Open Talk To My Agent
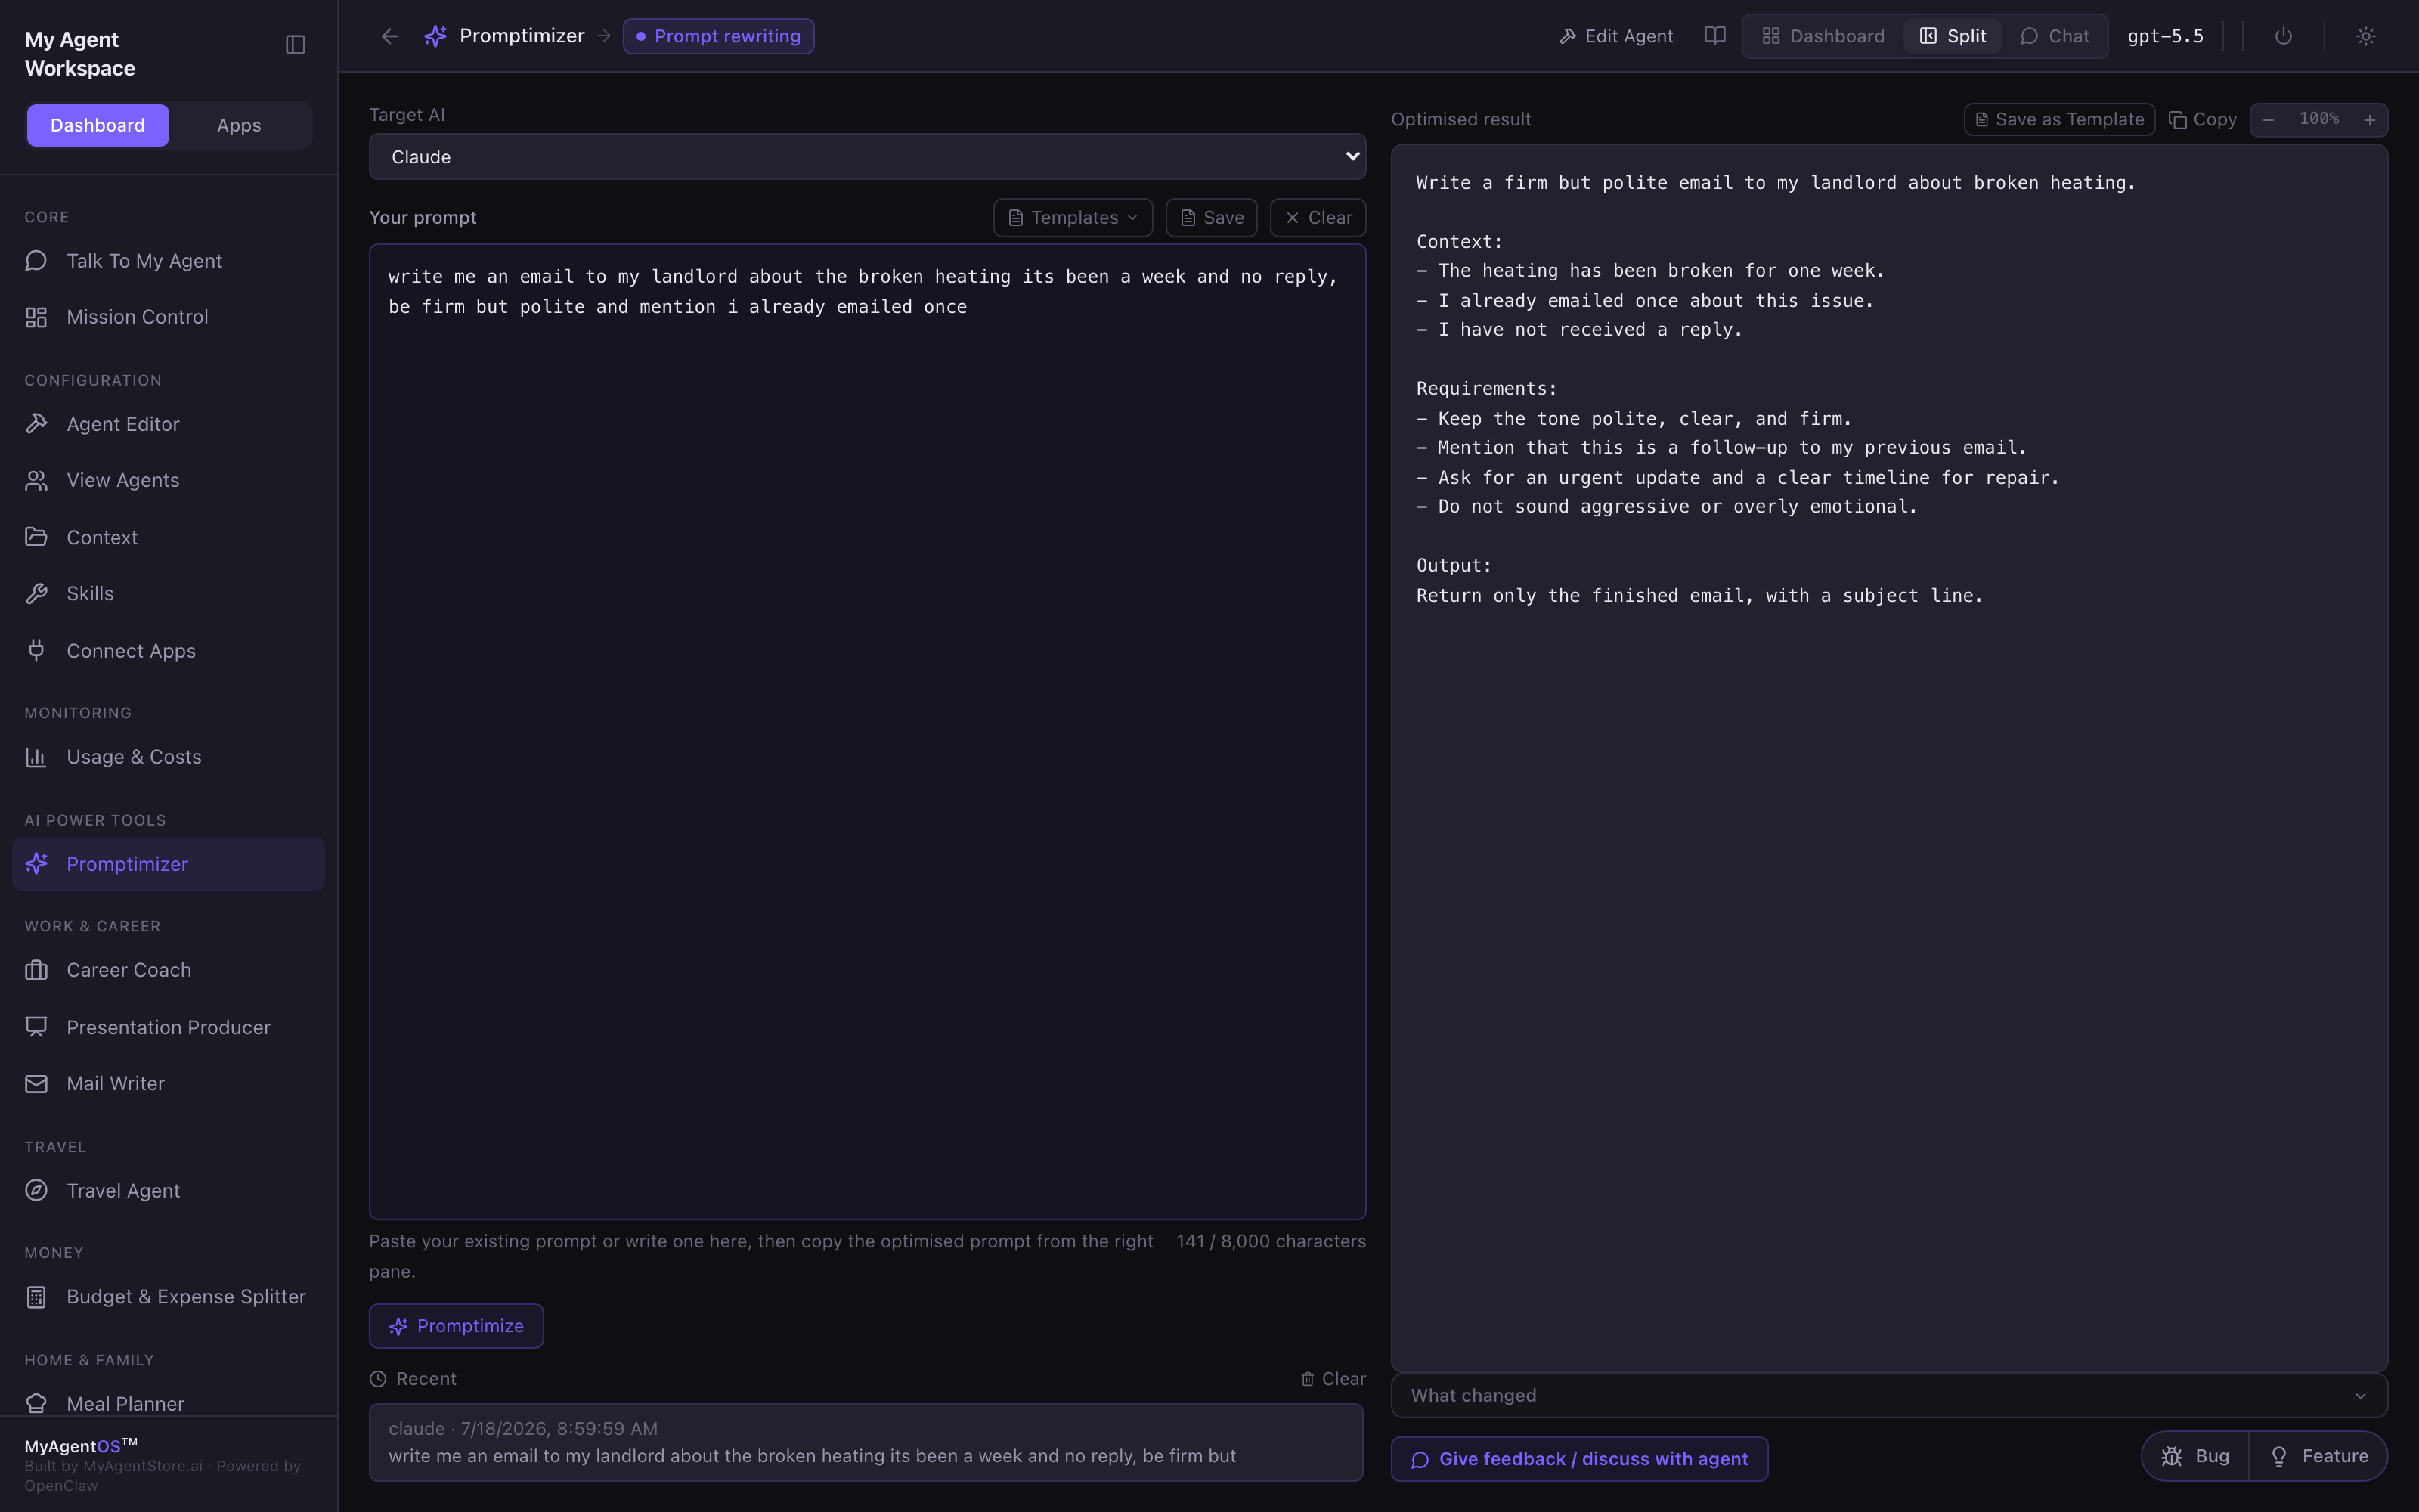This screenshot has width=2419, height=1512. pyautogui.click(x=168, y=261)
